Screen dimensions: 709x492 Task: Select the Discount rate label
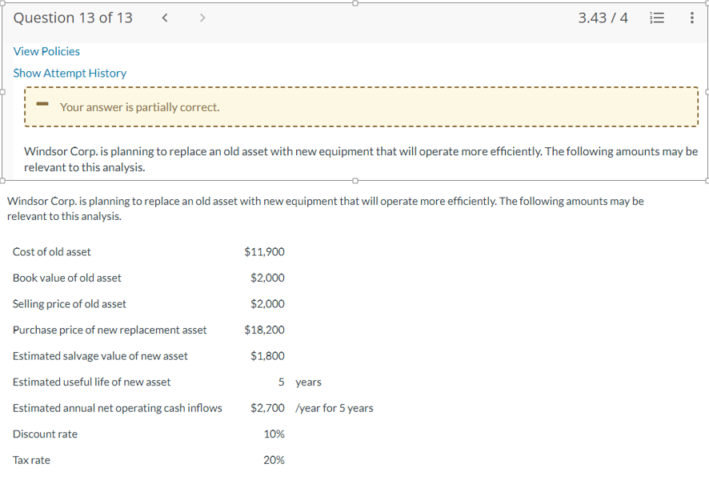(45, 434)
